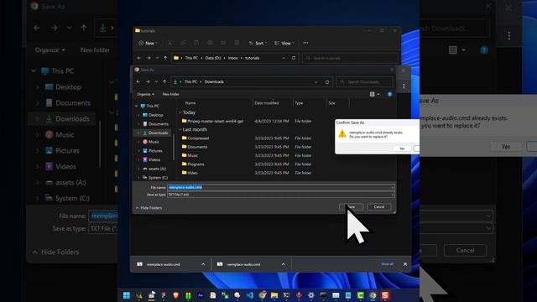
Task: Select Data (D:) in the Explorer breadcrumb
Action: pyautogui.click(x=213, y=58)
